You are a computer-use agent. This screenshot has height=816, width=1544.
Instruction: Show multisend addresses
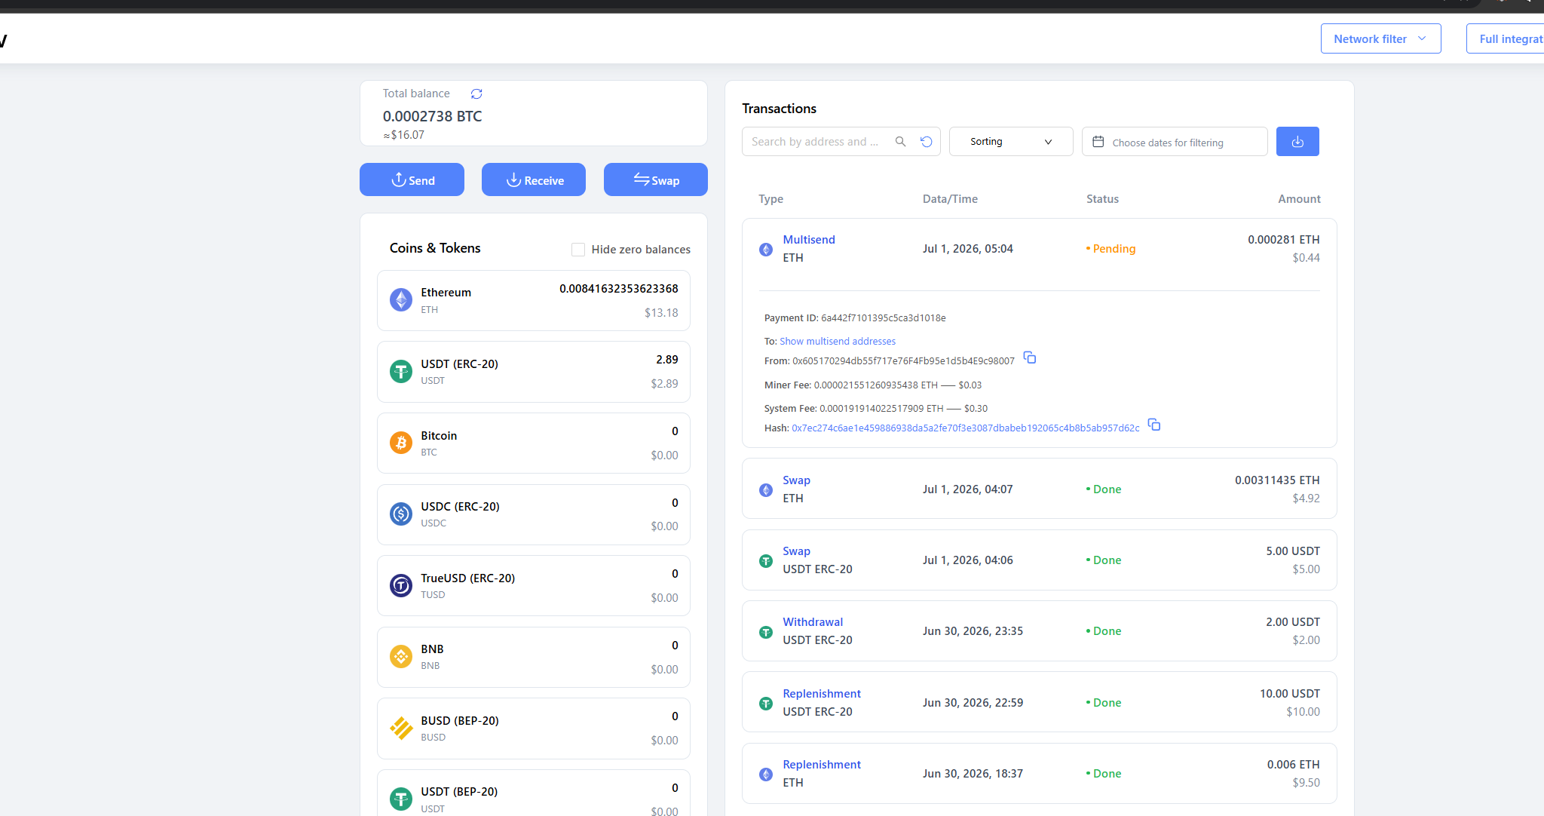[x=838, y=341]
